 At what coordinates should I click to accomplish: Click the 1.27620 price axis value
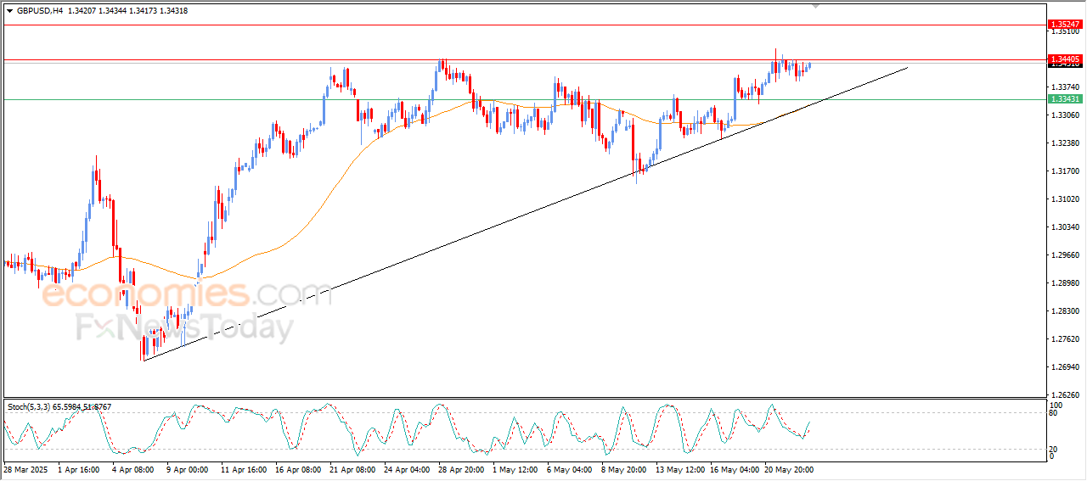click(1064, 339)
